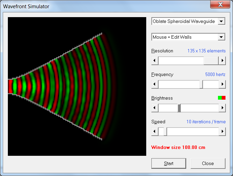Click the Speed label

(158, 122)
